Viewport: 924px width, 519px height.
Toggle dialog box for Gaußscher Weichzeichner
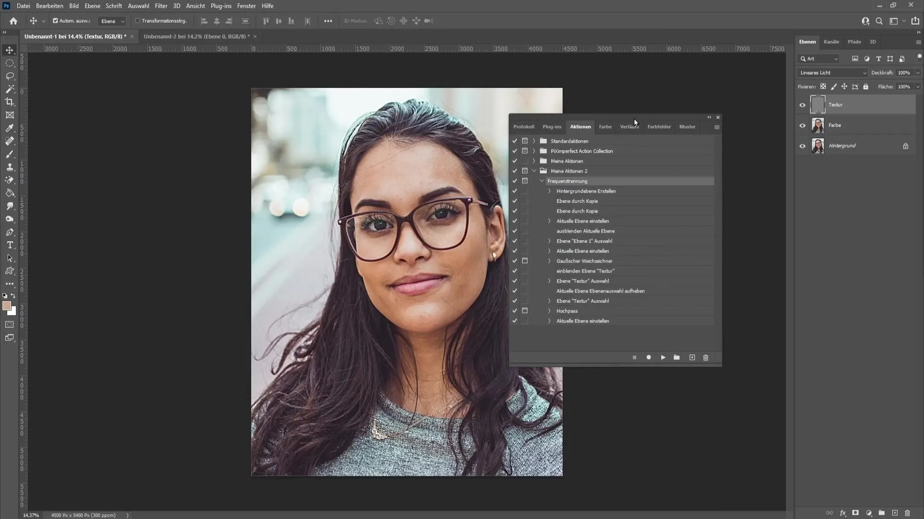[525, 261]
